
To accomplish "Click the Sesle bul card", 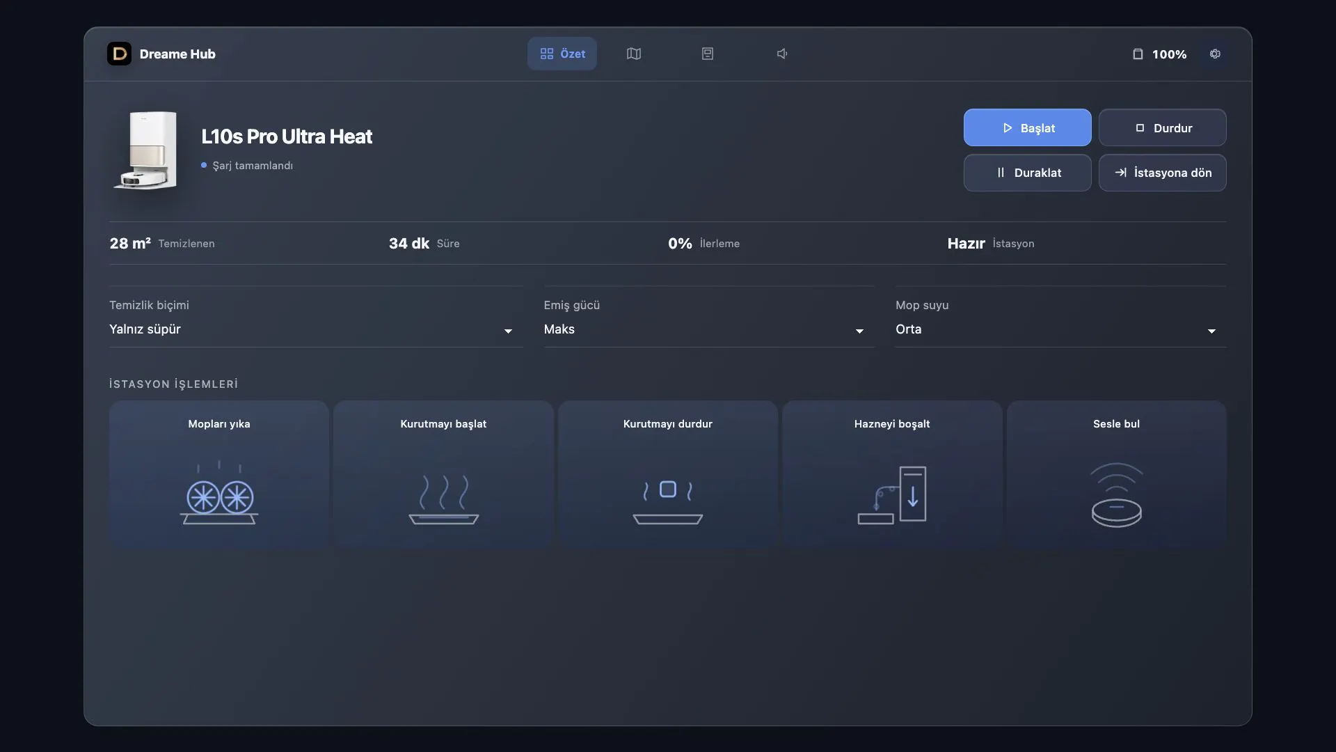I will 1116,475.
